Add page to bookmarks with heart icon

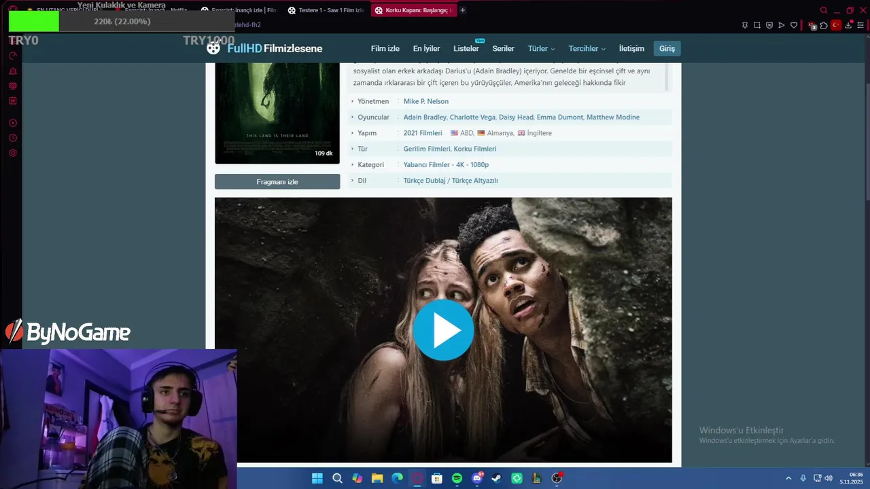point(793,25)
